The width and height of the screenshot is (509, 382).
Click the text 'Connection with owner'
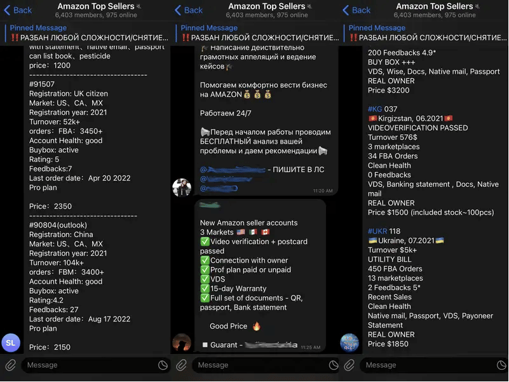[249, 260]
